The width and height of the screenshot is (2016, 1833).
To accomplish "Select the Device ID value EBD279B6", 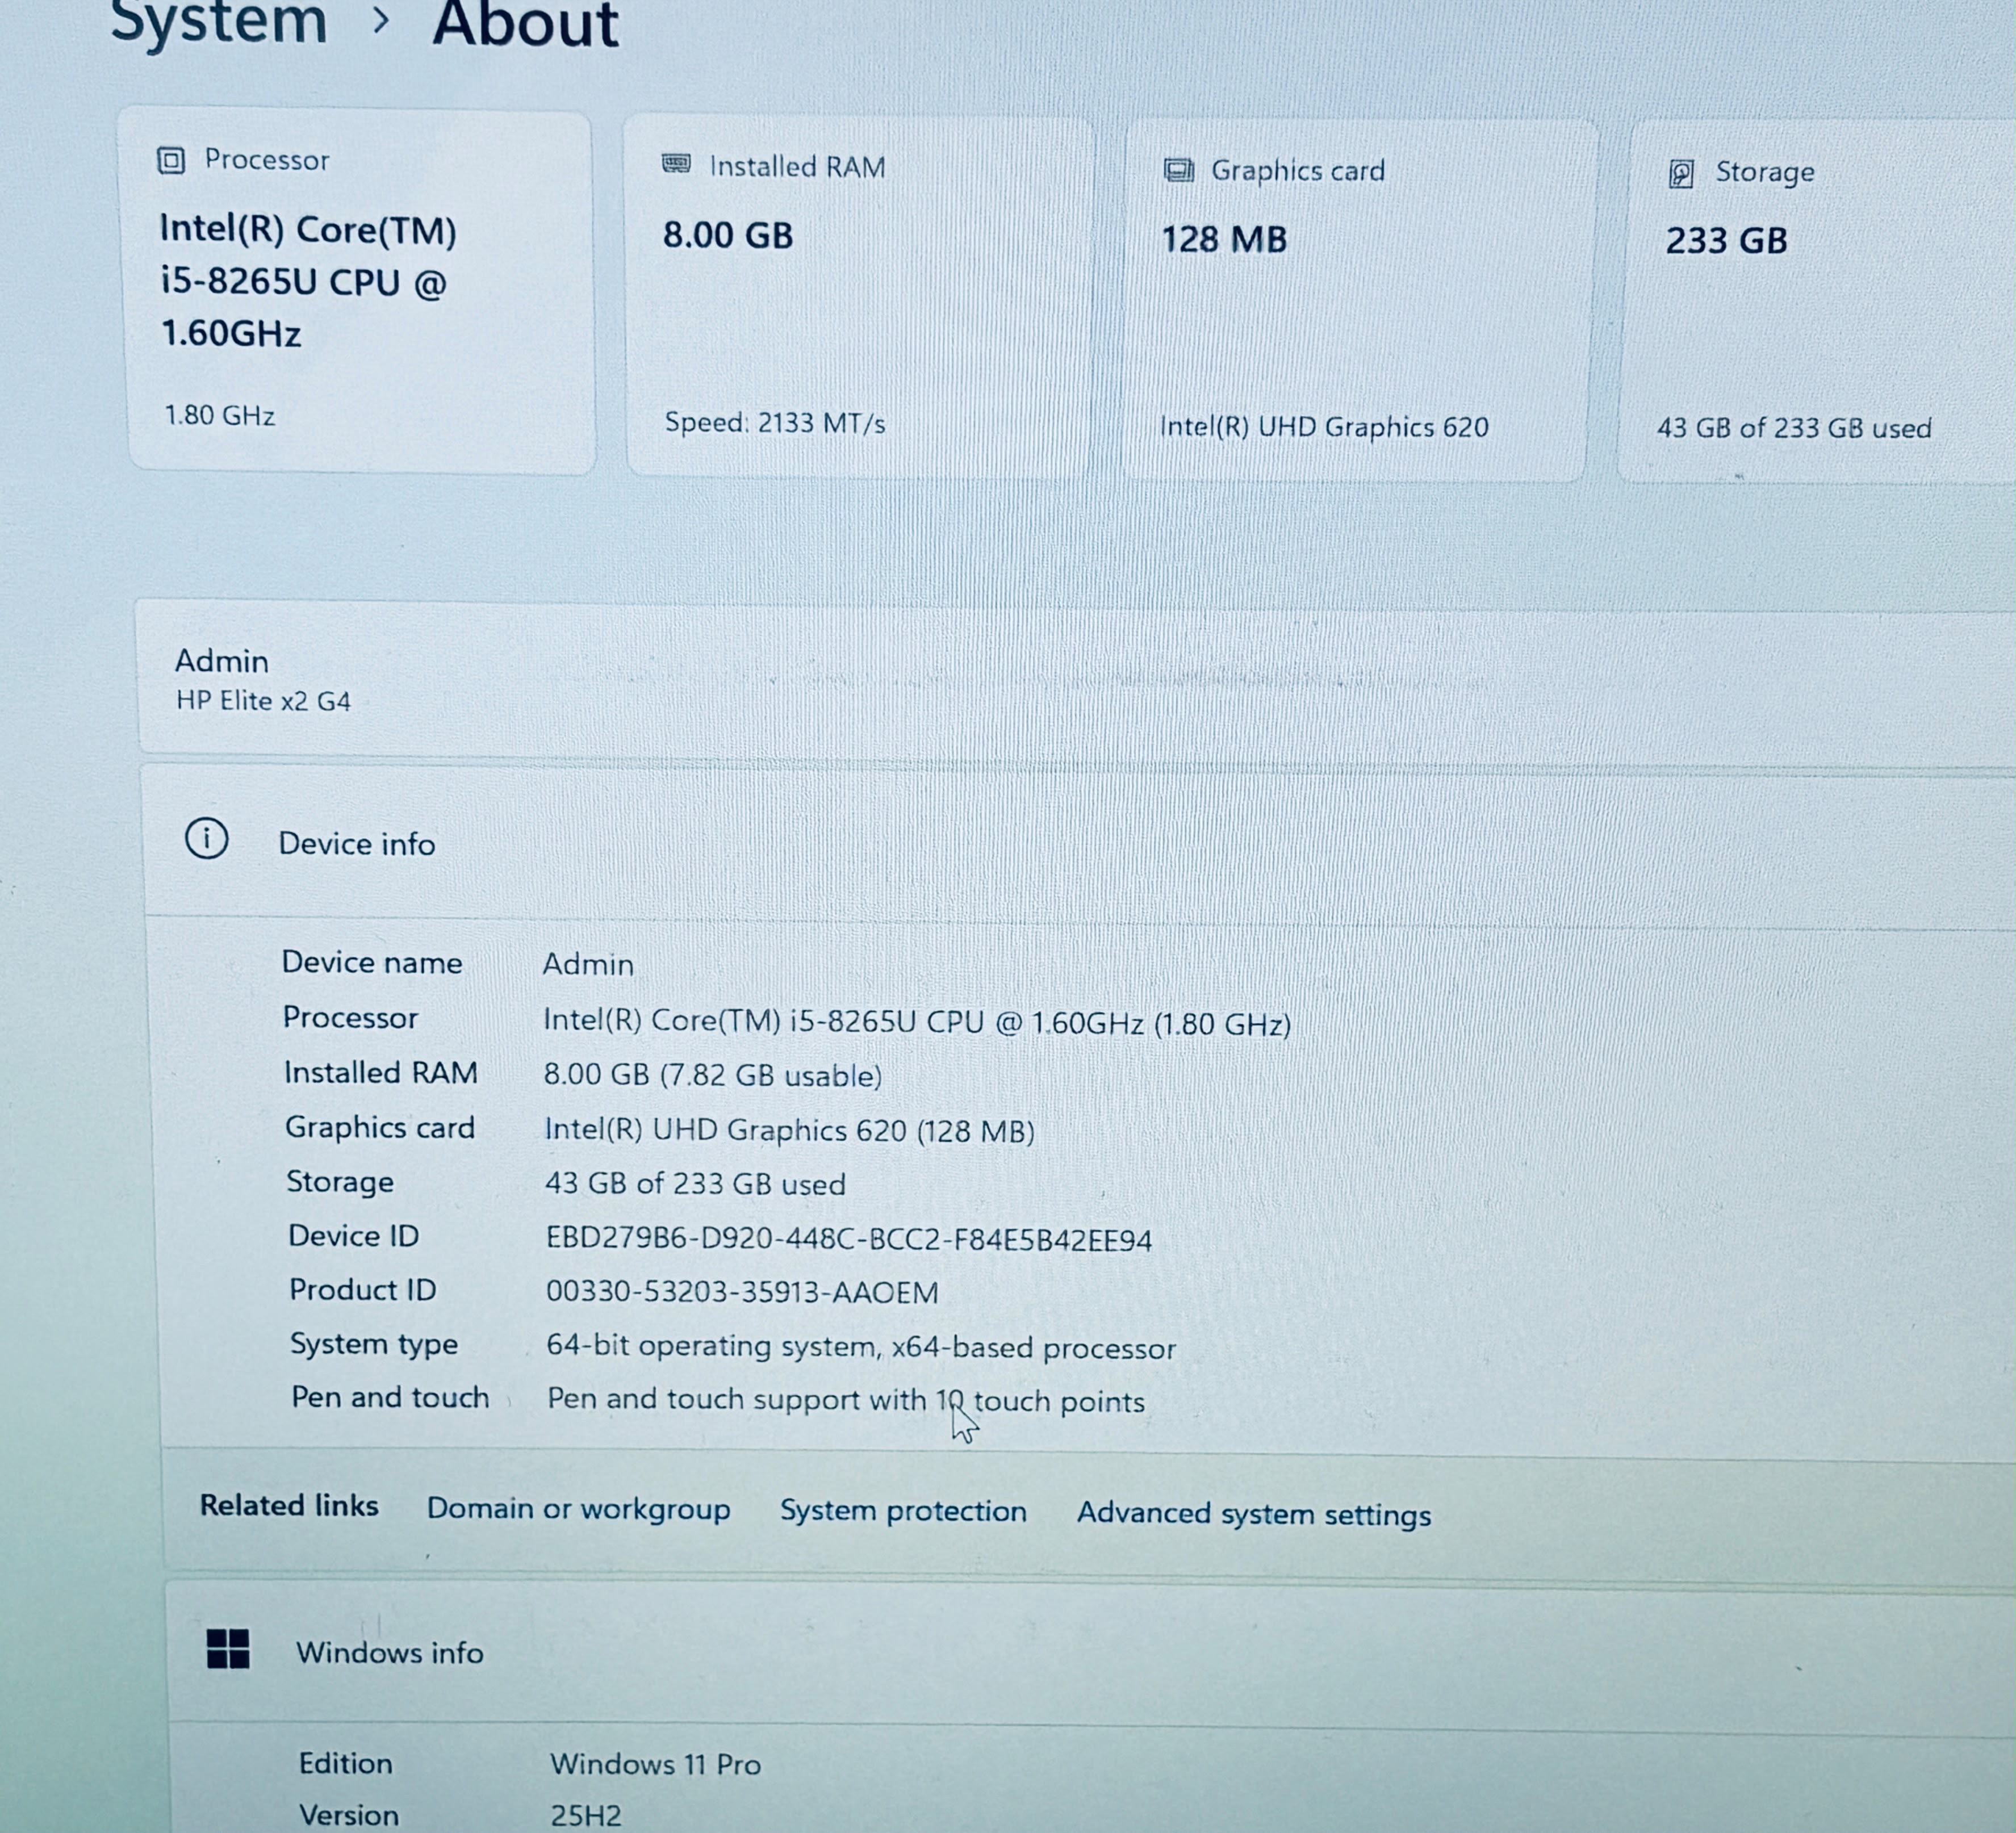I will click(848, 1240).
